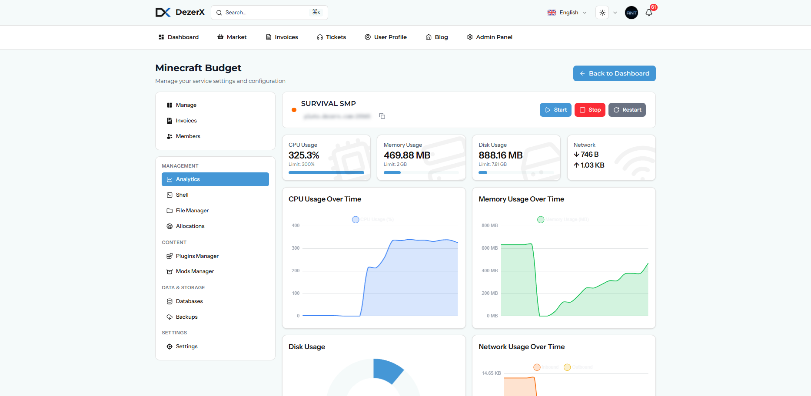This screenshot has height=396, width=811.
Task: Open the Backups section
Action: point(186,317)
